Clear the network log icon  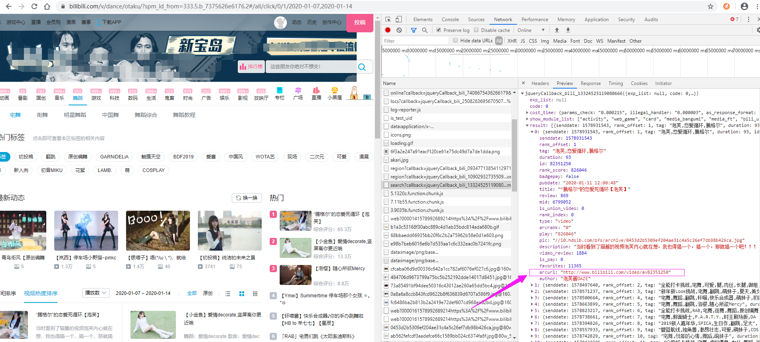pos(399,30)
